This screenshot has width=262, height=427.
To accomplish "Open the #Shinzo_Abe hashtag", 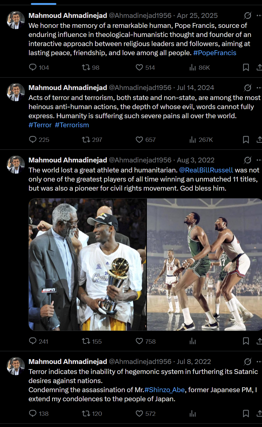I will (x=164, y=390).
